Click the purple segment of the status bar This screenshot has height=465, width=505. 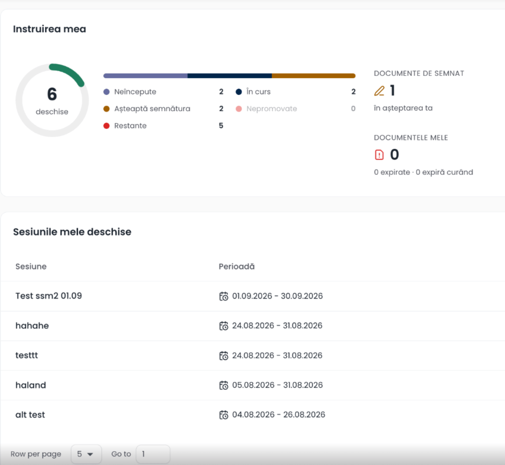146,76
